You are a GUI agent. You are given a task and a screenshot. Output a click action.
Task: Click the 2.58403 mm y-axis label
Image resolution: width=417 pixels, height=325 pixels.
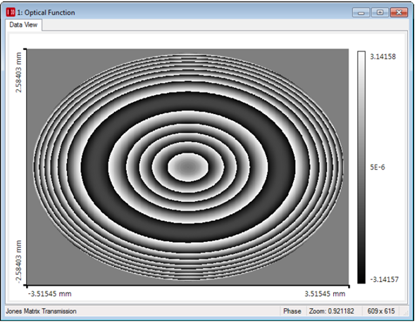coord(18,72)
